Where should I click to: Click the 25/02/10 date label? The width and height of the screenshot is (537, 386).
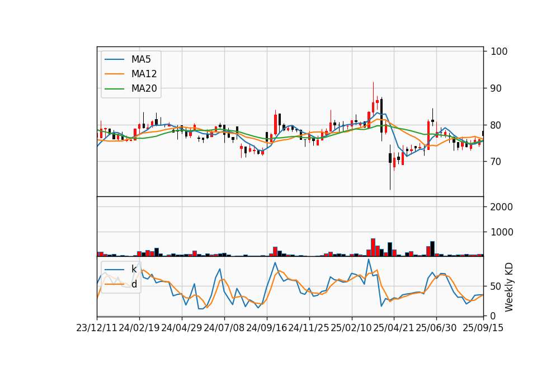pos(351,328)
